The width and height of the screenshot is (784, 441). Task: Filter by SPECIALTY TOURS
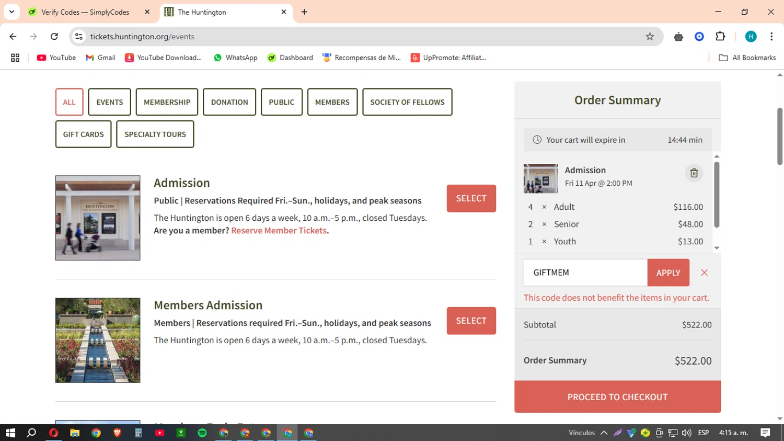tap(155, 134)
